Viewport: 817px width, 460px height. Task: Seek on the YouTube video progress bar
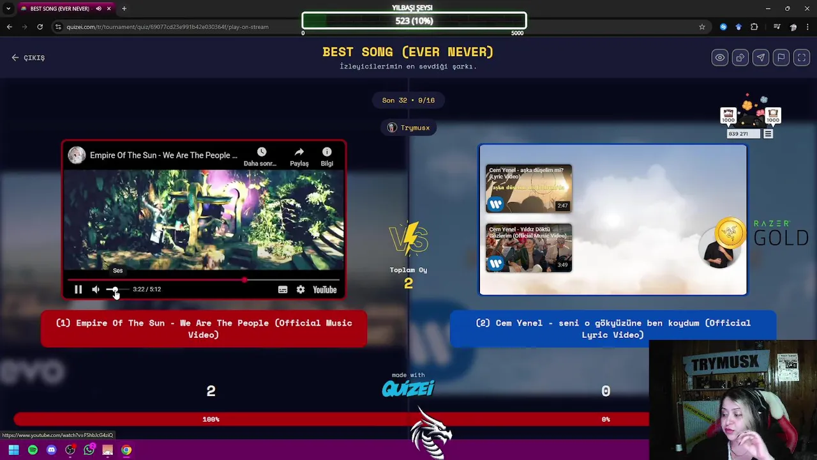coord(204,280)
